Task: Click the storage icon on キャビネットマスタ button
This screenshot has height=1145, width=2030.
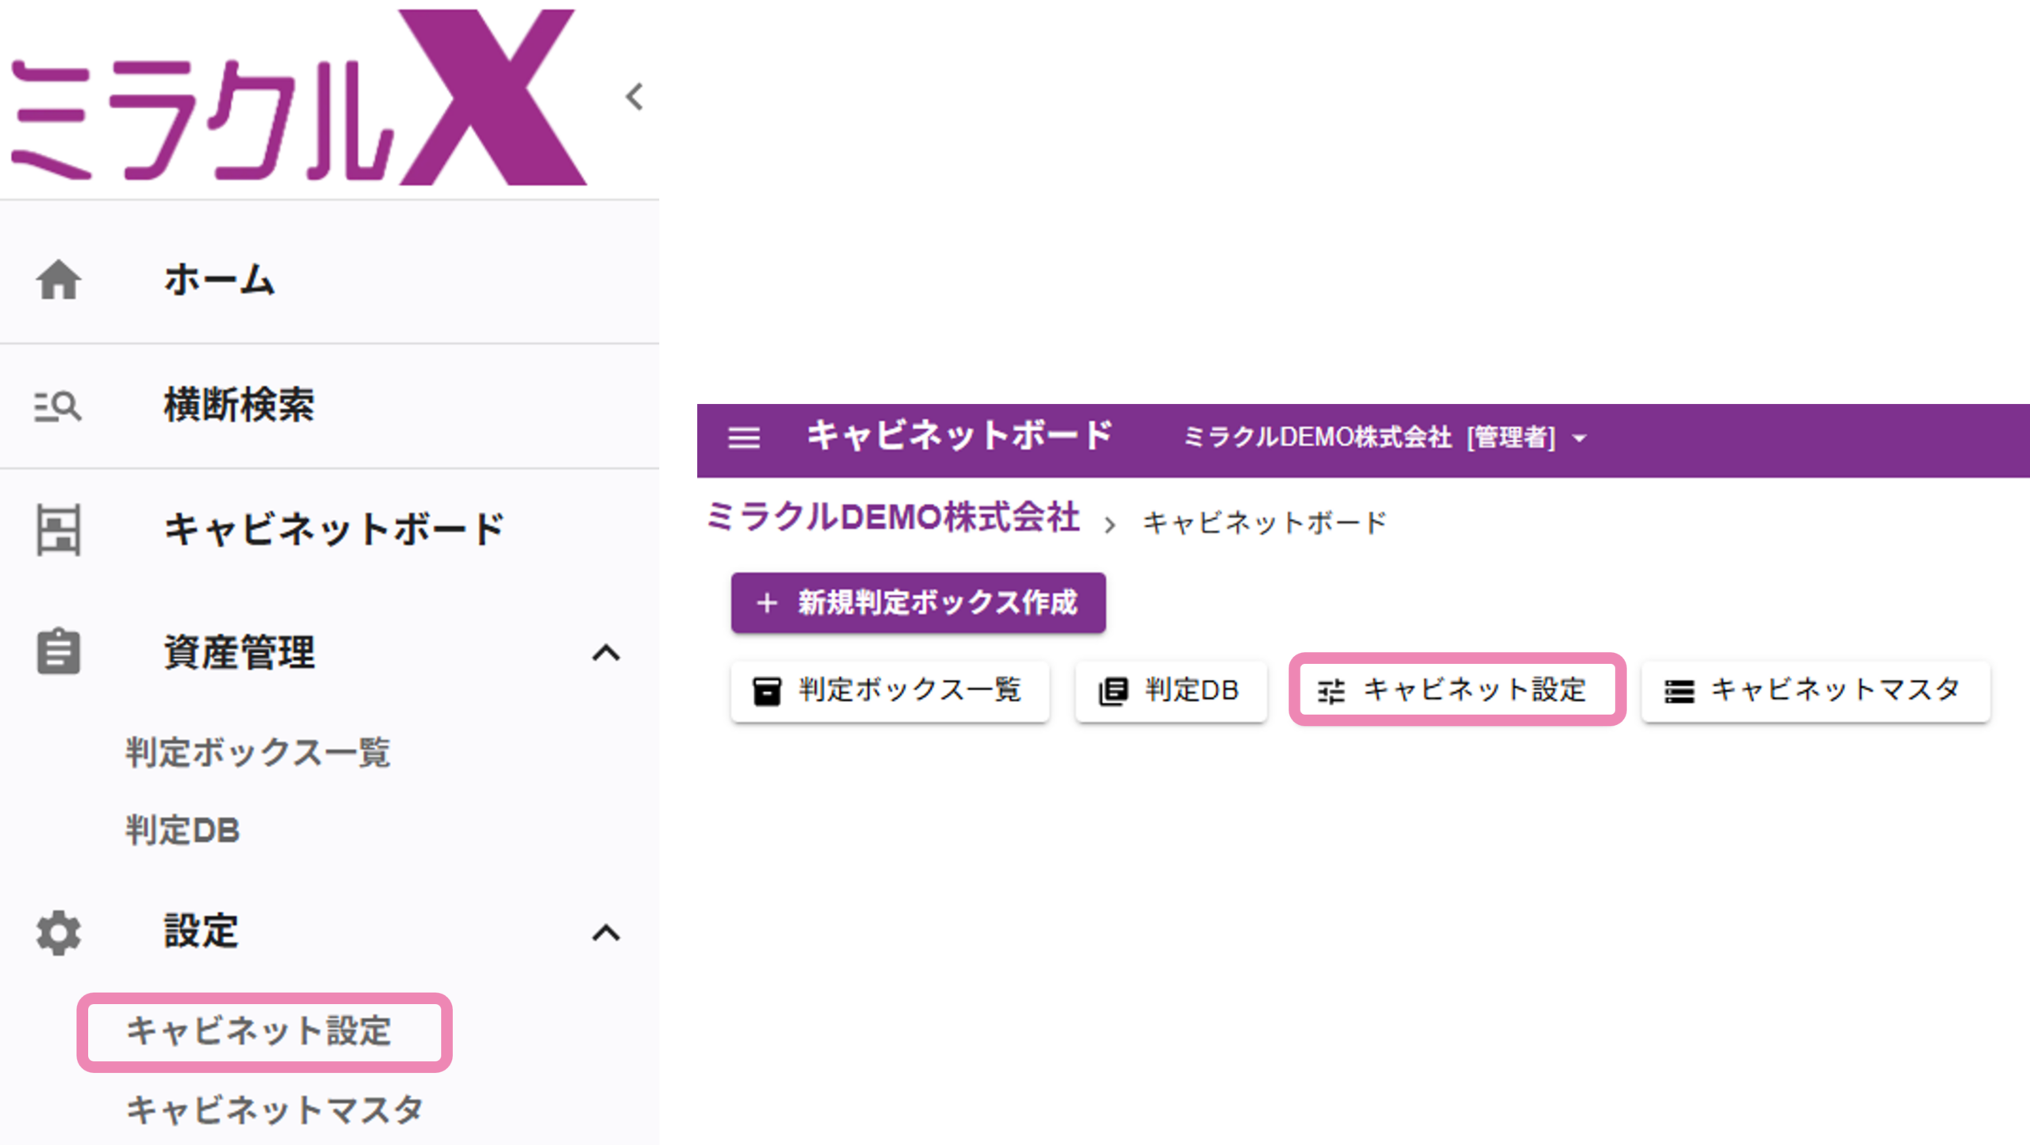Action: point(1680,691)
